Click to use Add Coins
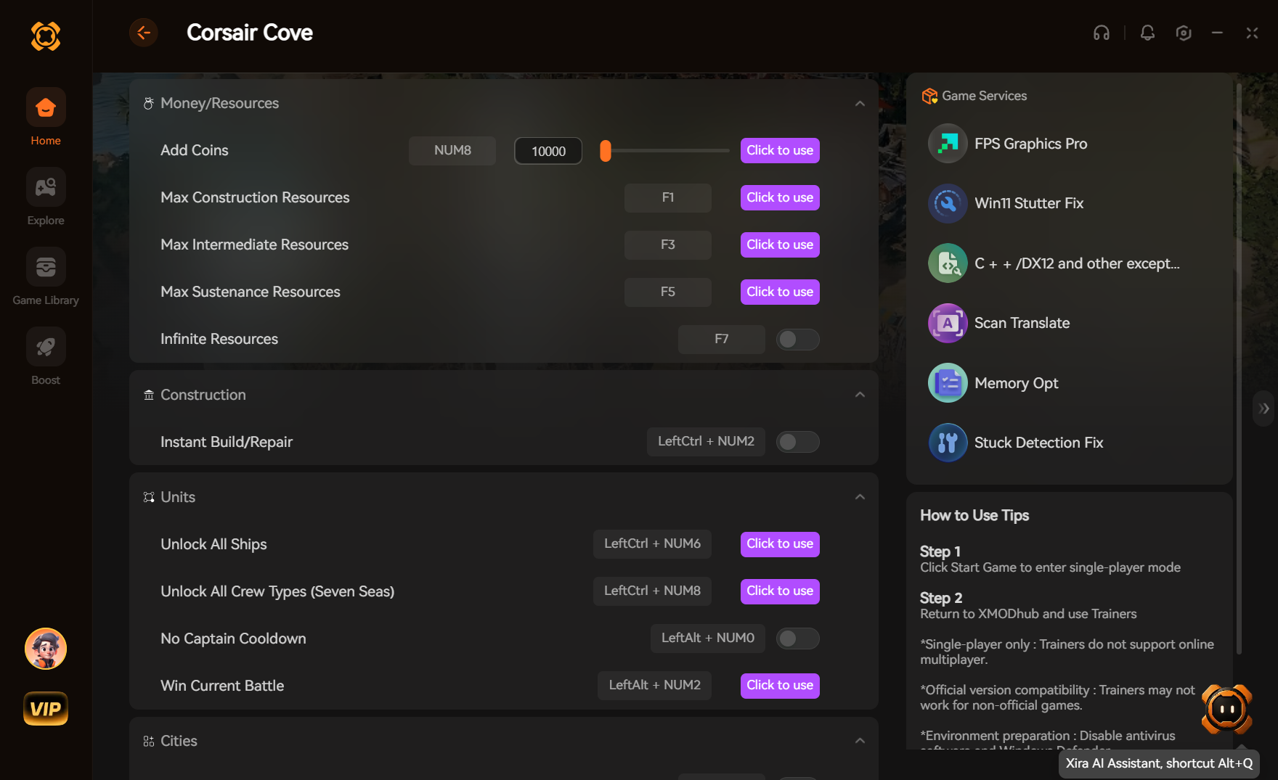Screen dimensions: 1278x780 coord(780,150)
